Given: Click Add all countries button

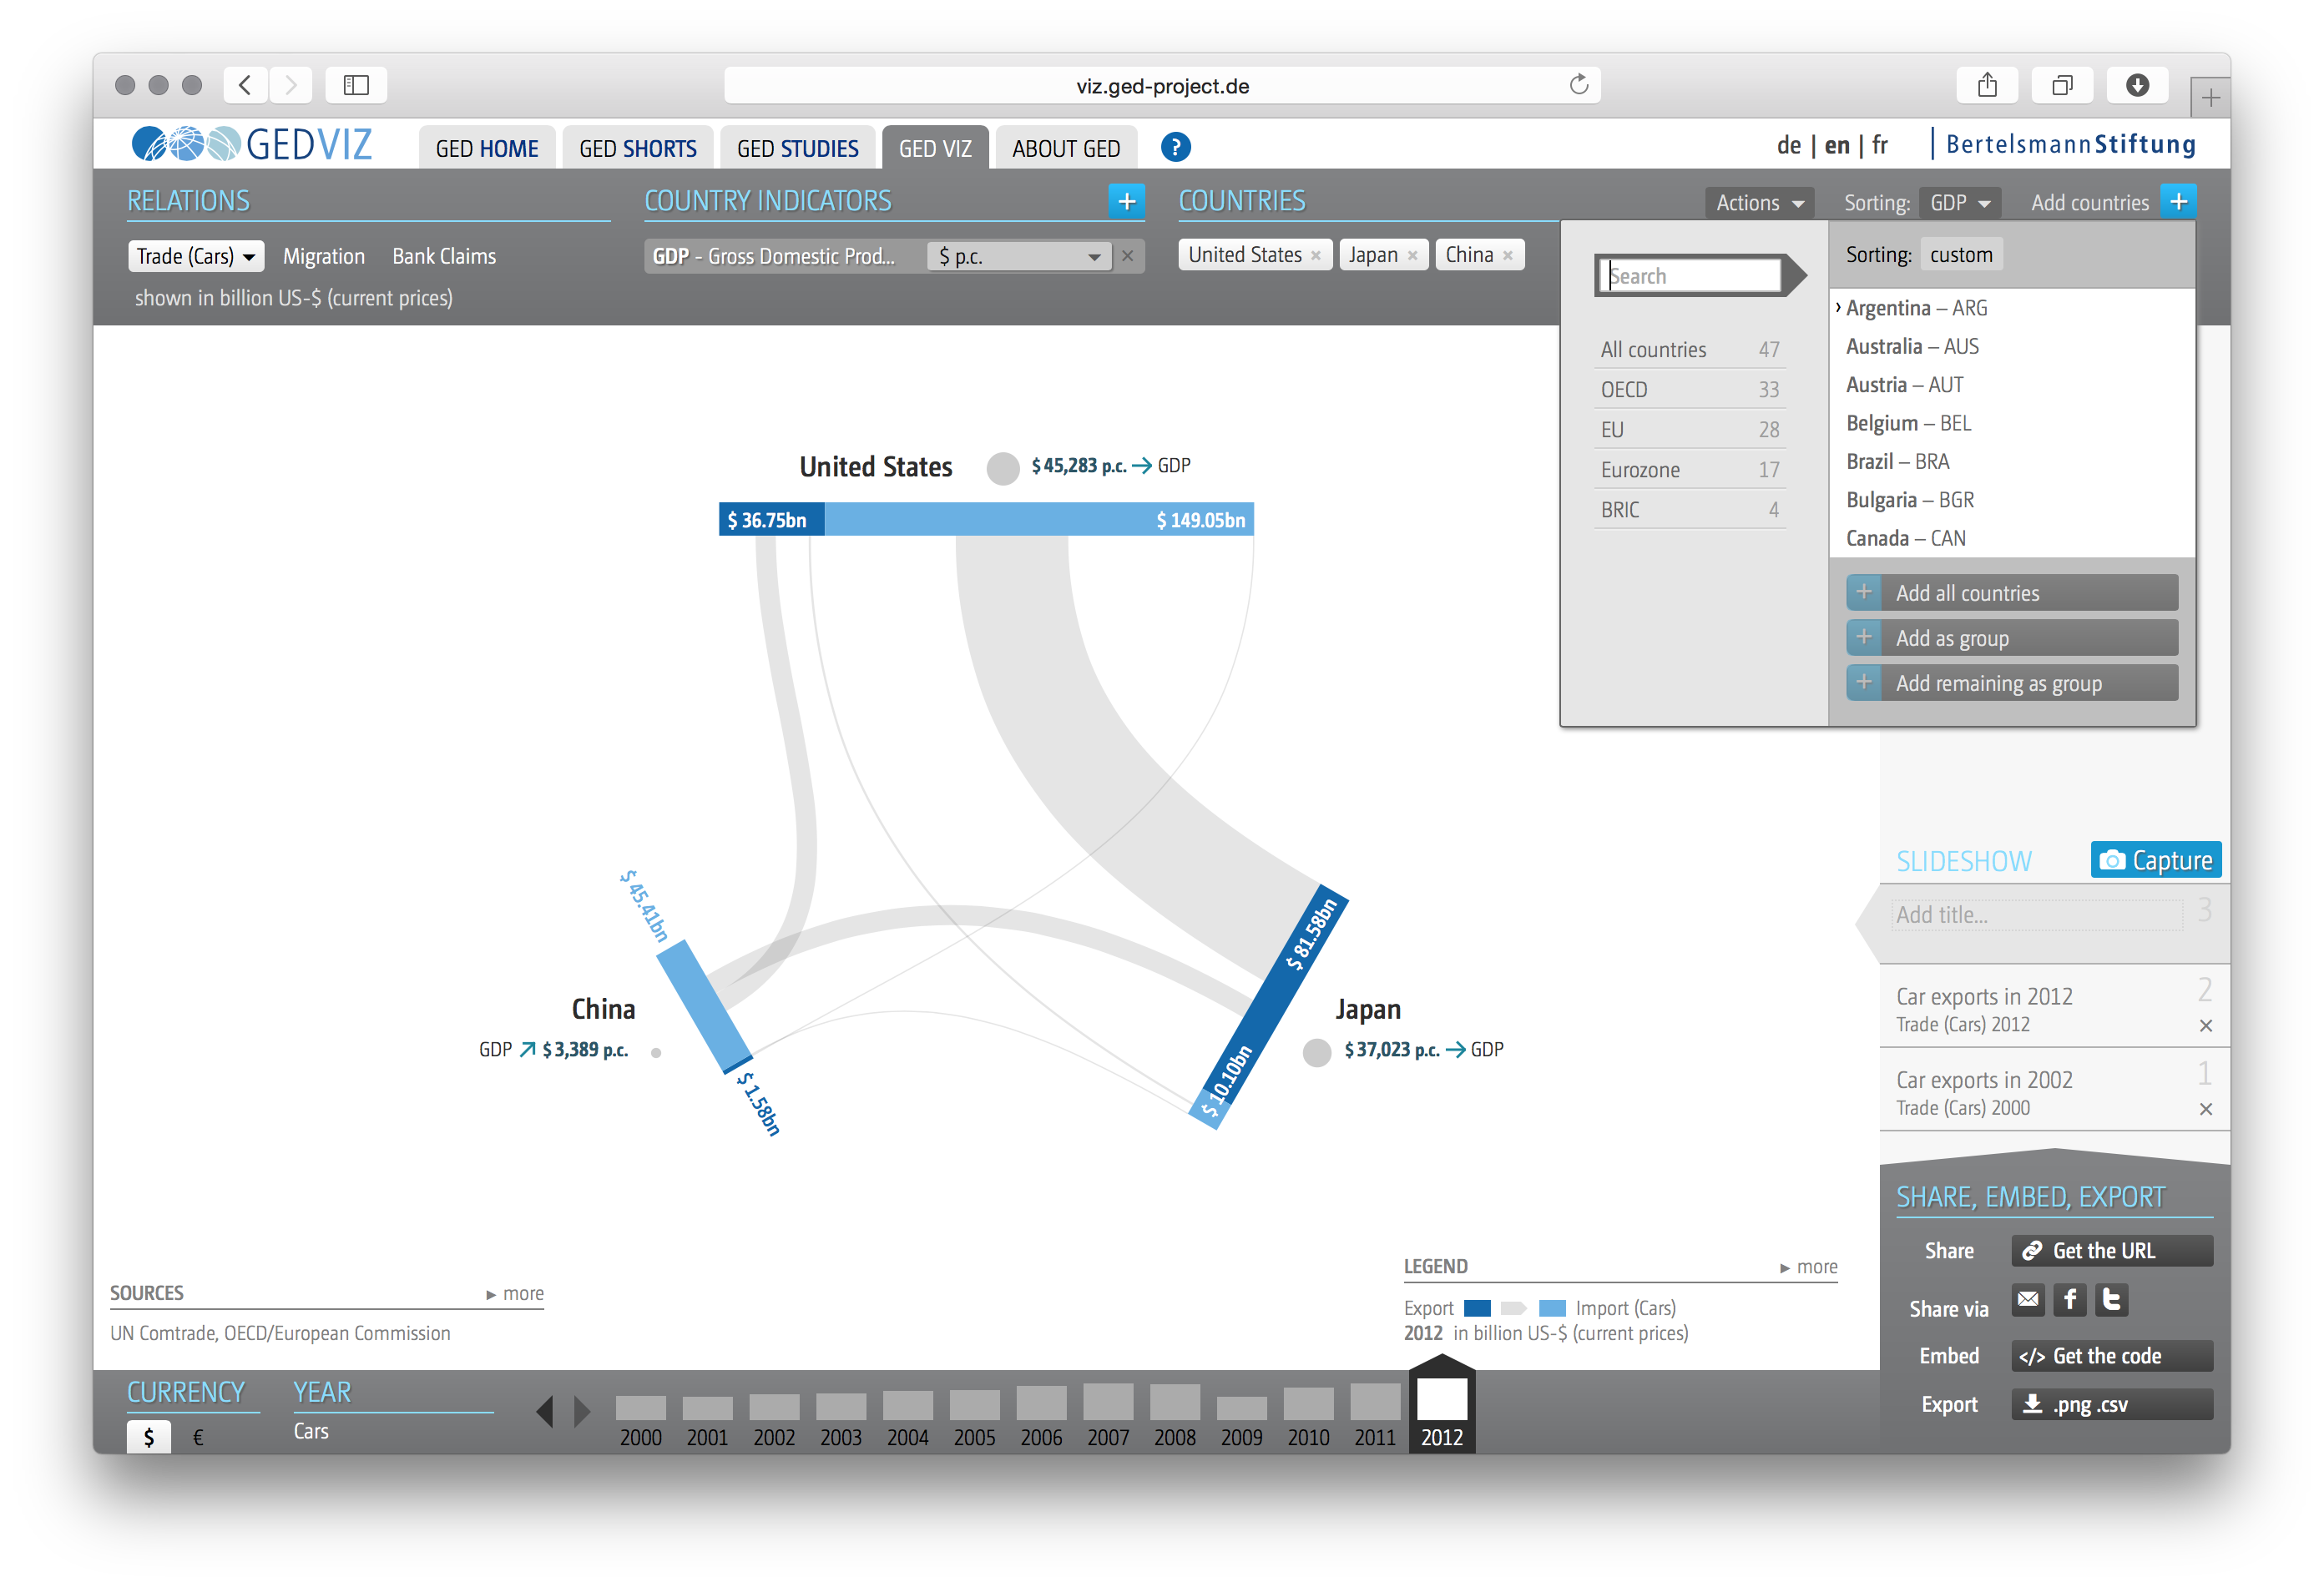Looking at the screenshot, I should coord(2011,592).
